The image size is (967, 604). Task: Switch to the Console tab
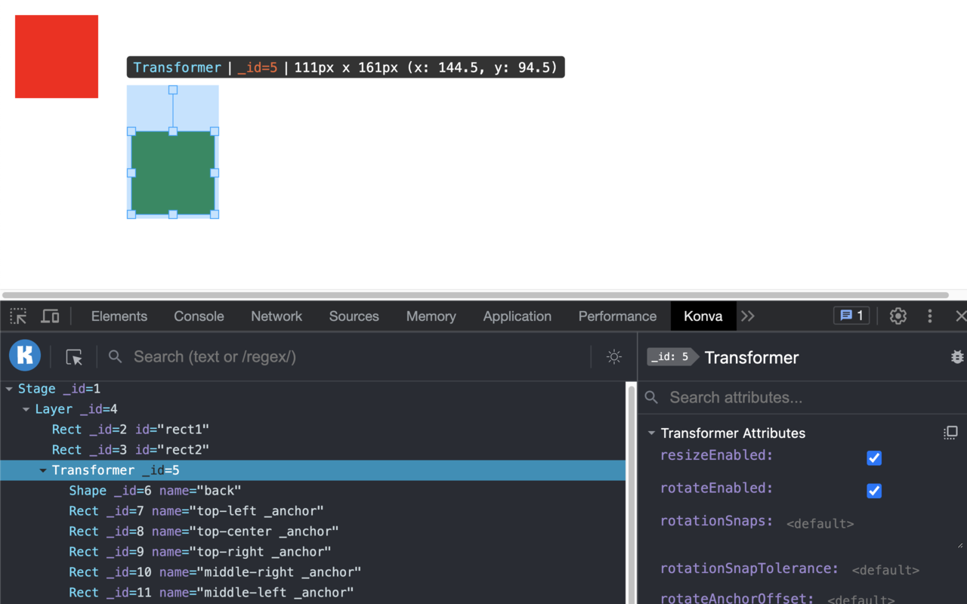point(198,316)
